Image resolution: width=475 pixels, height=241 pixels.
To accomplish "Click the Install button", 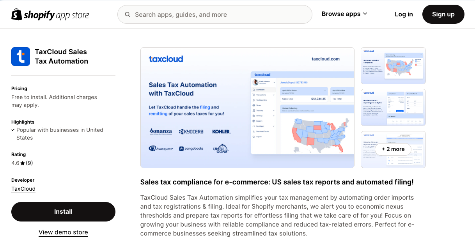I will (x=63, y=212).
